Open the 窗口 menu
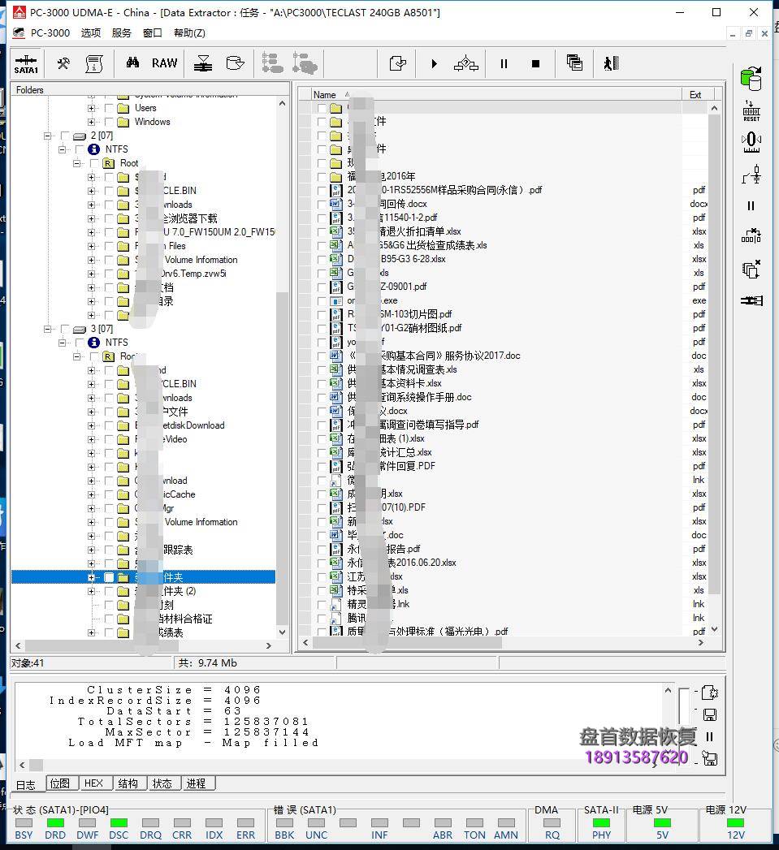This screenshot has width=779, height=850. (x=153, y=33)
